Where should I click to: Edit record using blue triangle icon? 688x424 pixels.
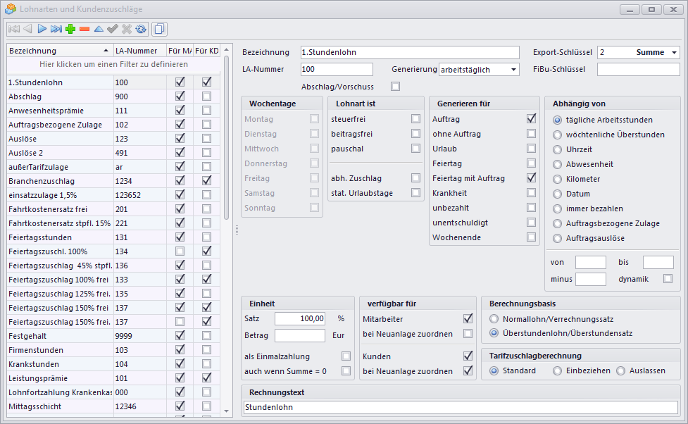(99, 29)
